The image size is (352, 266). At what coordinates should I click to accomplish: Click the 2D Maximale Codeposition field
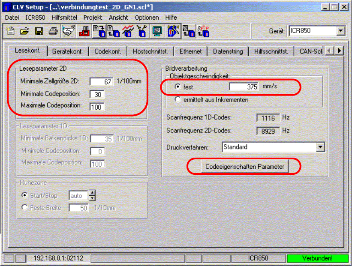(x=97, y=107)
